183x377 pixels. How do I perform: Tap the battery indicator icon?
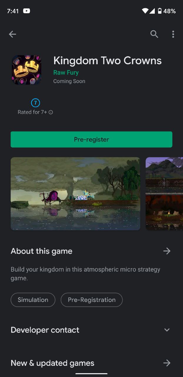[159, 11]
